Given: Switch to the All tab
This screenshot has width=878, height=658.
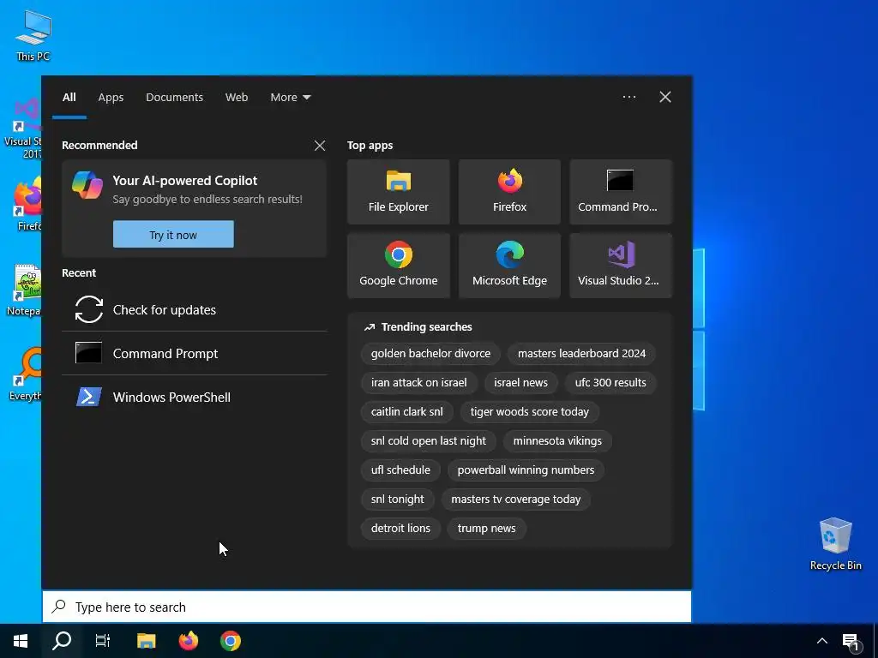Looking at the screenshot, I should click(x=69, y=98).
